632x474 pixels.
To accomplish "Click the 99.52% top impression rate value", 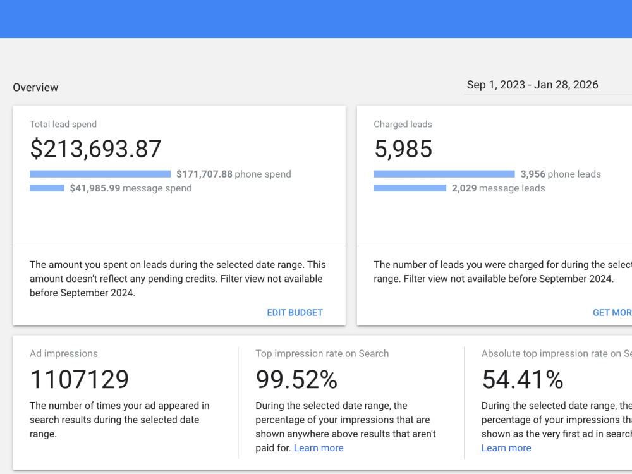I will pyautogui.click(x=296, y=380).
